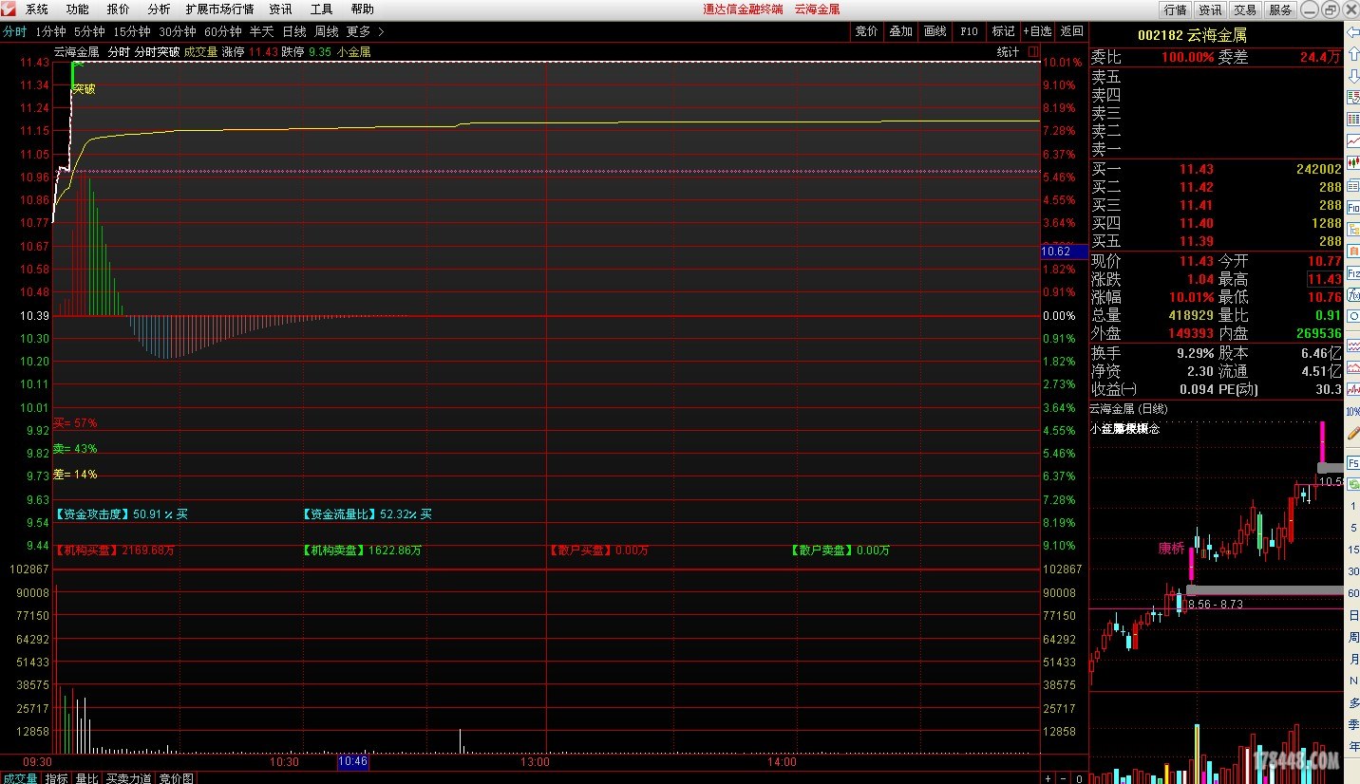1360x784 pixels.
Task: Click the 多 multi-period option in sidebar
Action: [1352, 702]
